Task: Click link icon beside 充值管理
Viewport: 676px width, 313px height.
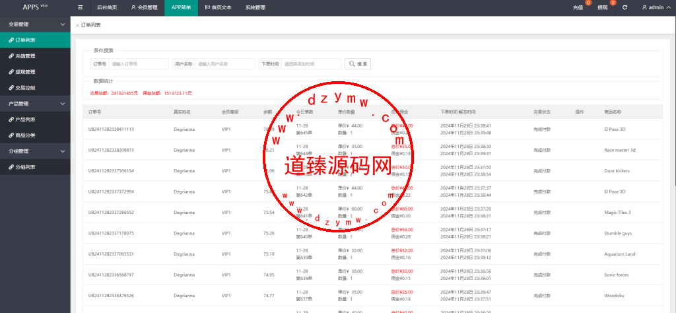Action: 11,56
